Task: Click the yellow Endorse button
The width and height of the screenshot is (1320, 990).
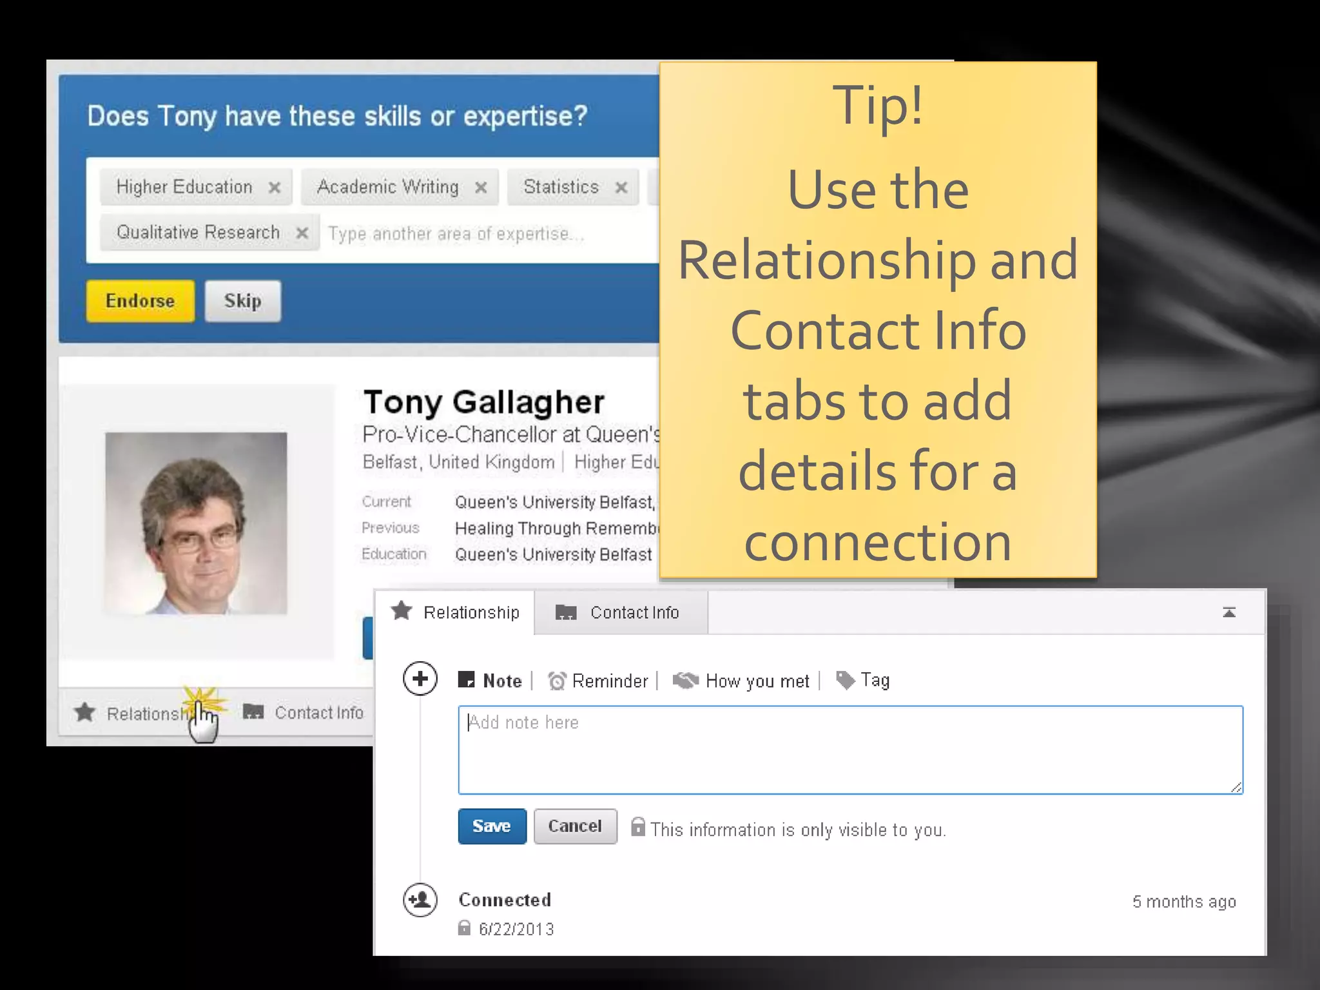Action: pyautogui.click(x=141, y=301)
